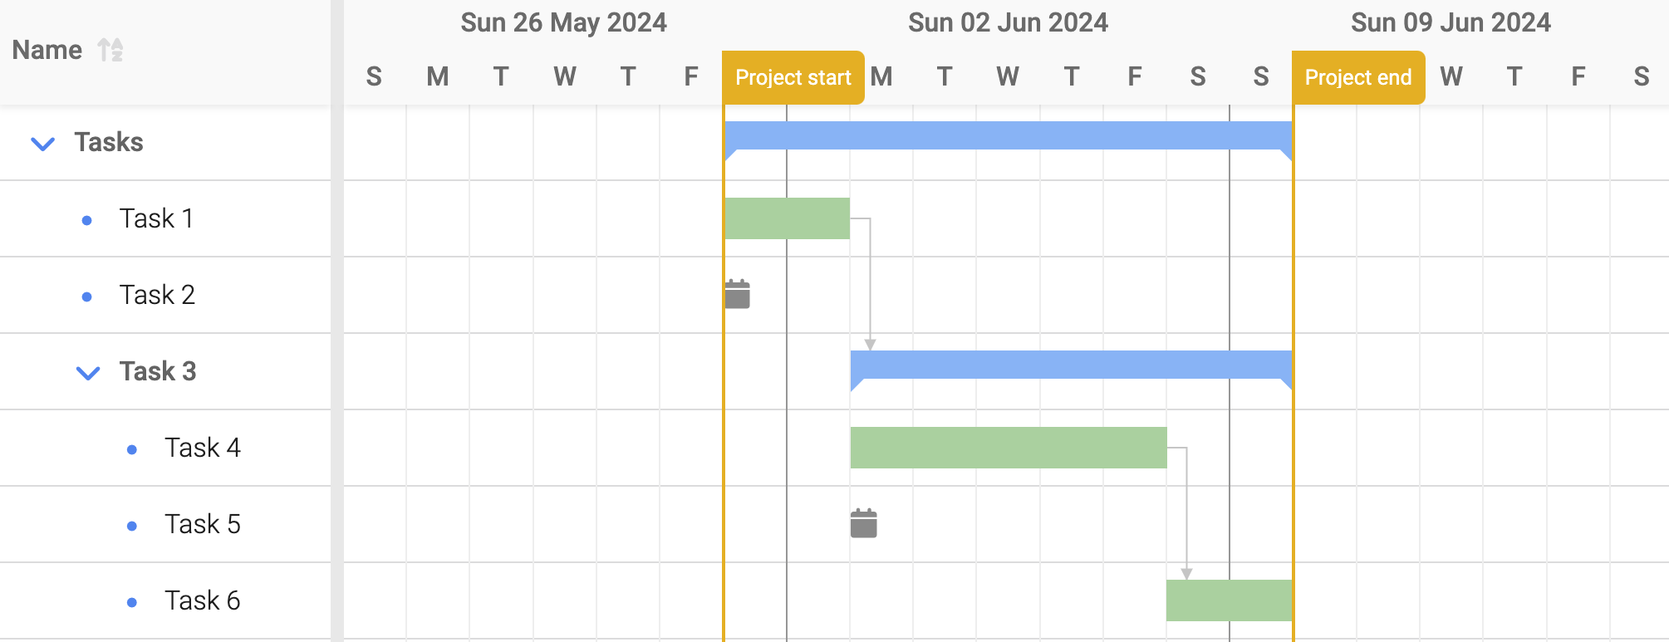Collapse the Task 3 subgroup chevron

coord(88,373)
